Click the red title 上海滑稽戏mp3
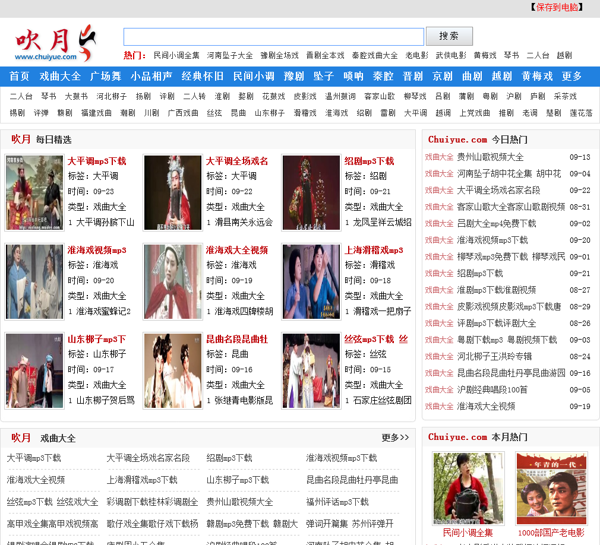This screenshot has width=600, height=545. point(374,250)
